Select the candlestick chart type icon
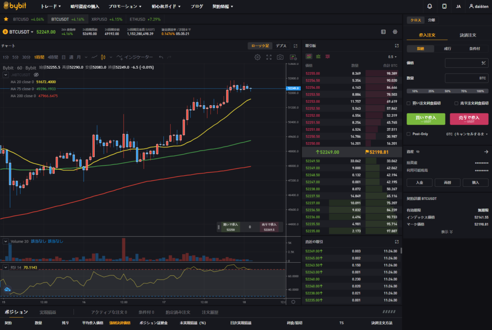 click(103, 57)
